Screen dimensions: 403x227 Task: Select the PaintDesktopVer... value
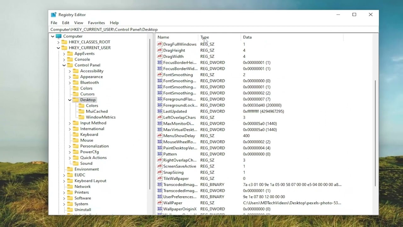coord(180,148)
